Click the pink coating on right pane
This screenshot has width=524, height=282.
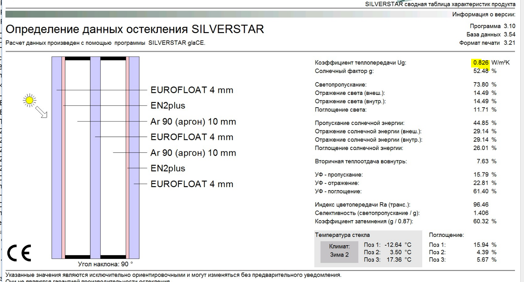(128, 157)
